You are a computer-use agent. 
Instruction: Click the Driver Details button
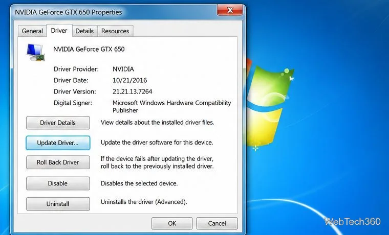58,123
